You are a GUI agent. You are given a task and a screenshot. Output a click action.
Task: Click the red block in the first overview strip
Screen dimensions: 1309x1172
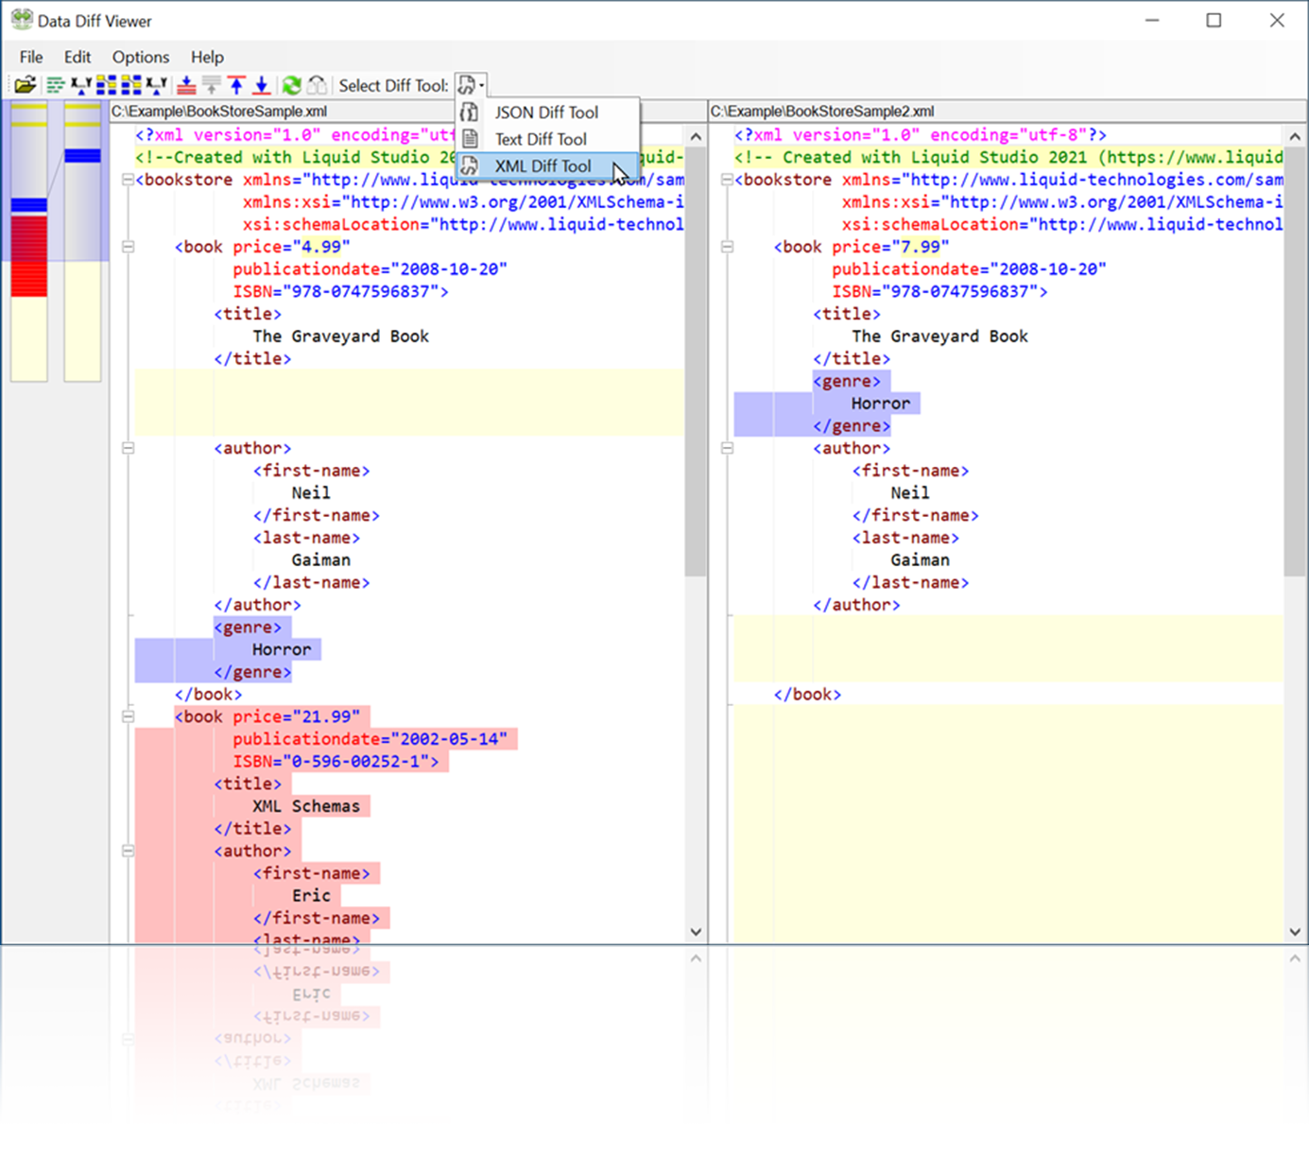(29, 255)
